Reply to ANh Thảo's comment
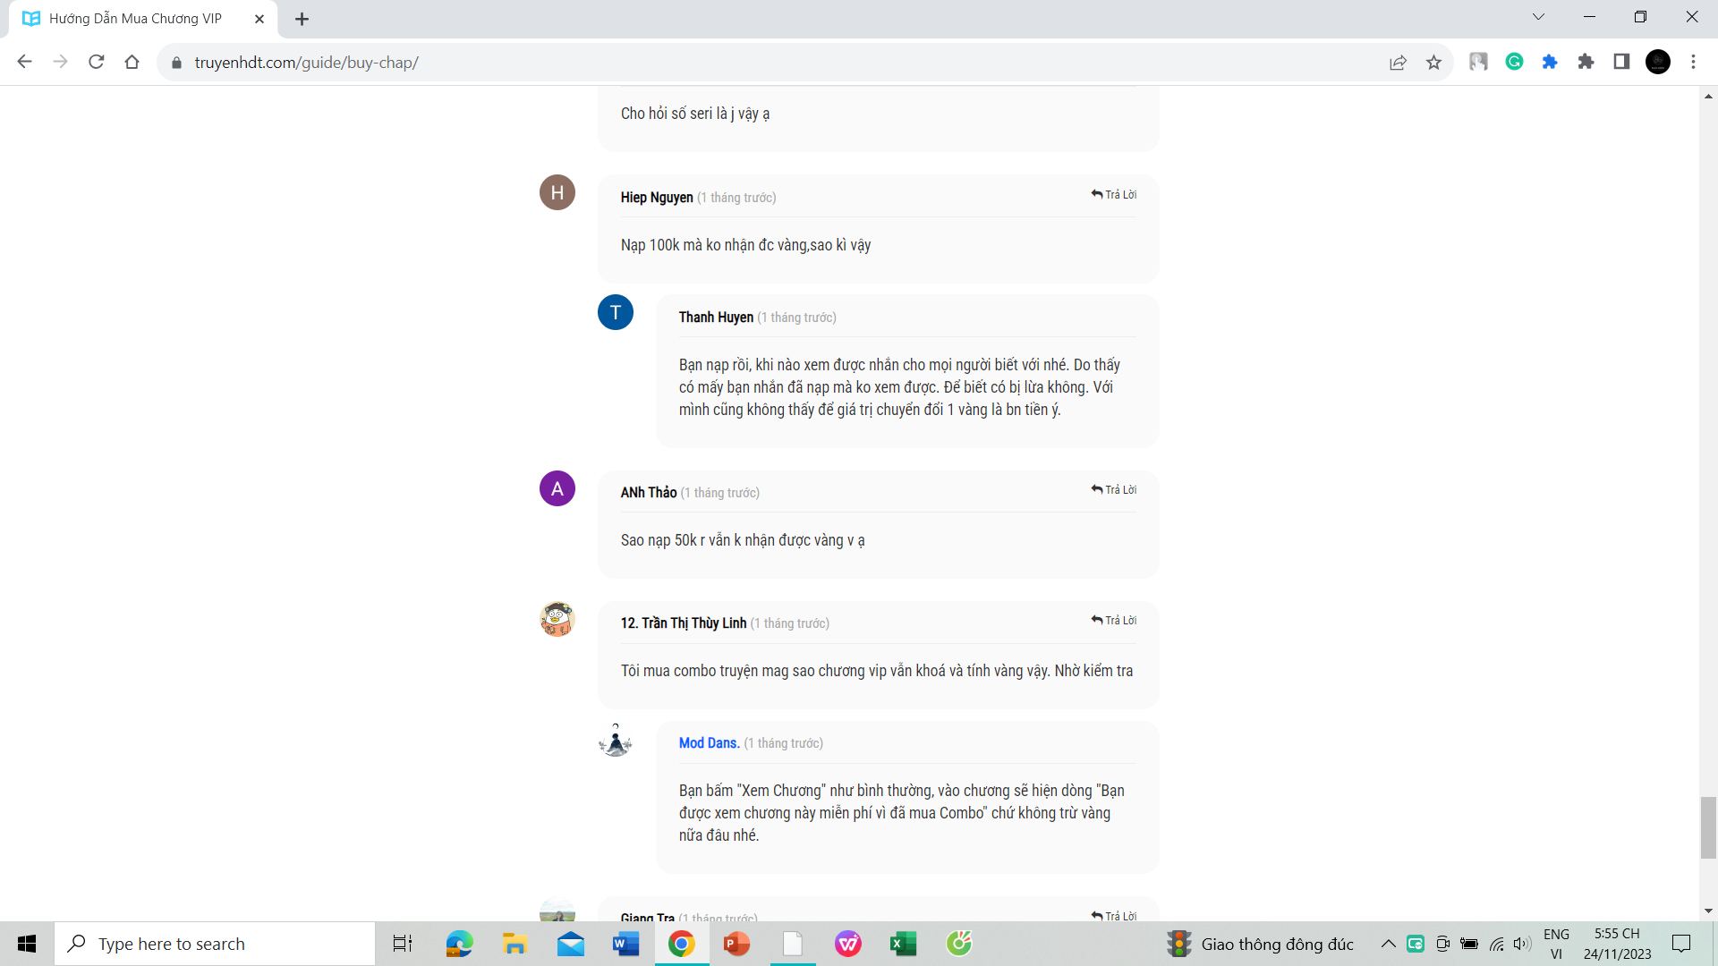 (x=1114, y=489)
